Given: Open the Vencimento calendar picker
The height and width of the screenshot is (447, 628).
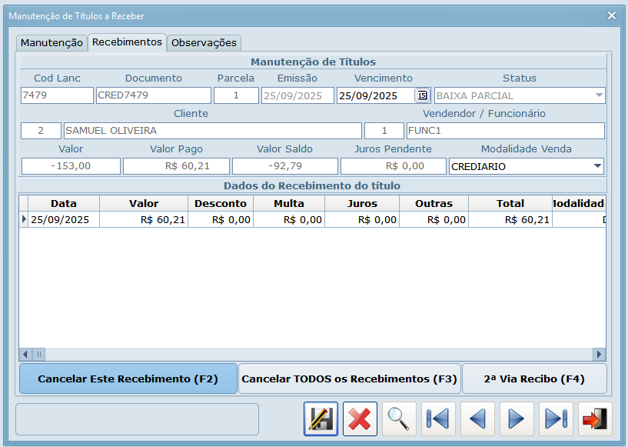Looking at the screenshot, I should pyautogui.click(x=422, y=95).
